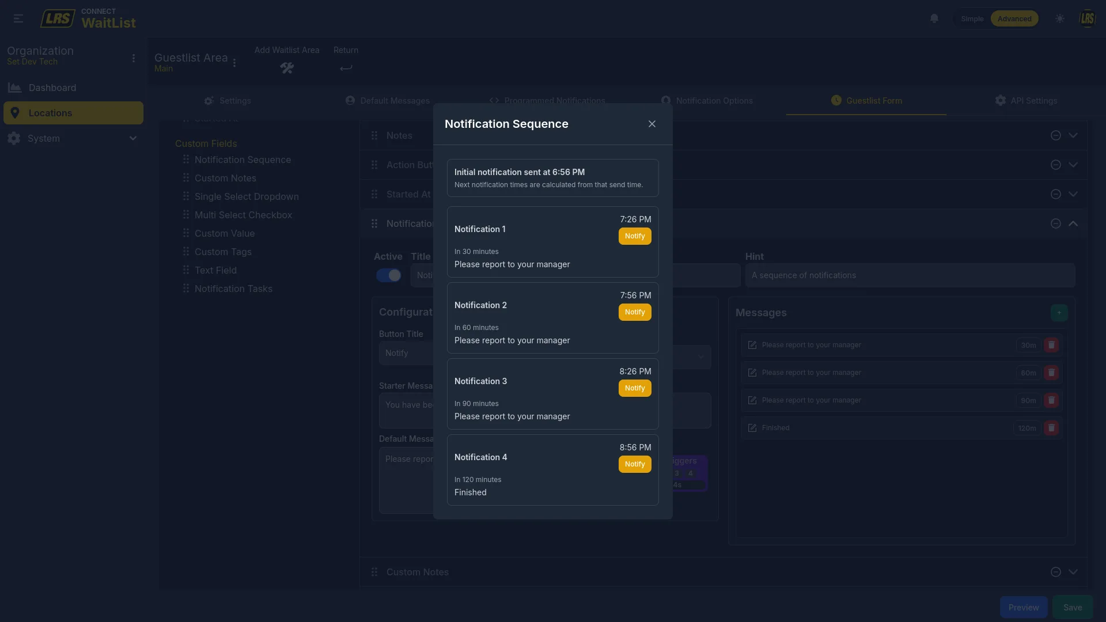Screen dimensions: 1106x622
Task: Select Locations in sidebar
Action: pyautogui.click(x=73, y=113)
